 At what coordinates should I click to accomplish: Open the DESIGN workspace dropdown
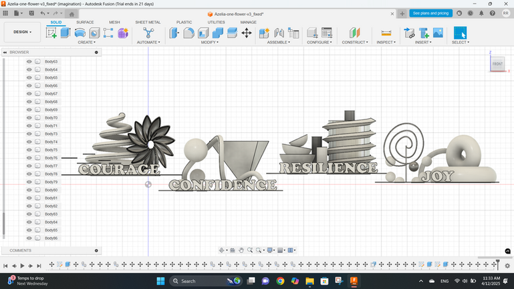click(x=22, y=32)
